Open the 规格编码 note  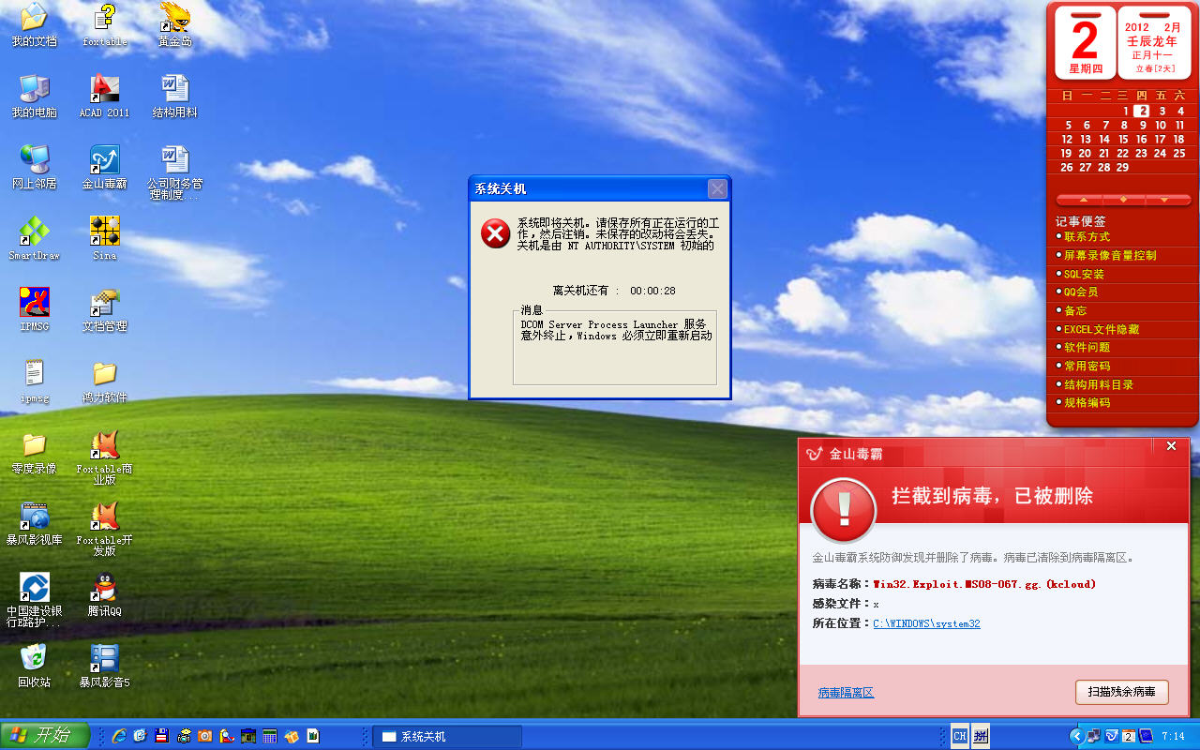pyautogui.click(x=1087, y=402)
